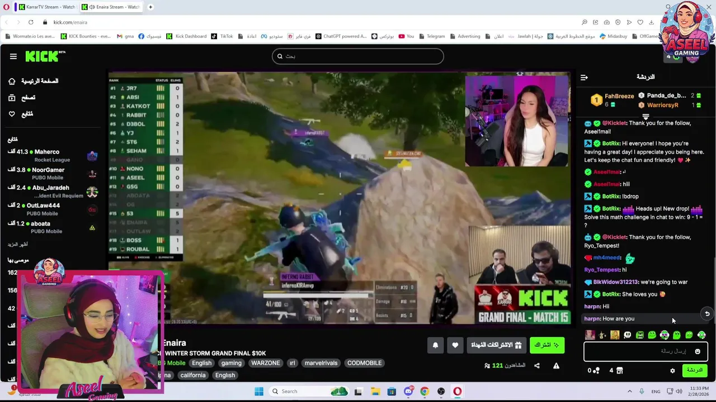Click username BlkWidow312213 in chat

pyautogui.click(x=615, y=283)
